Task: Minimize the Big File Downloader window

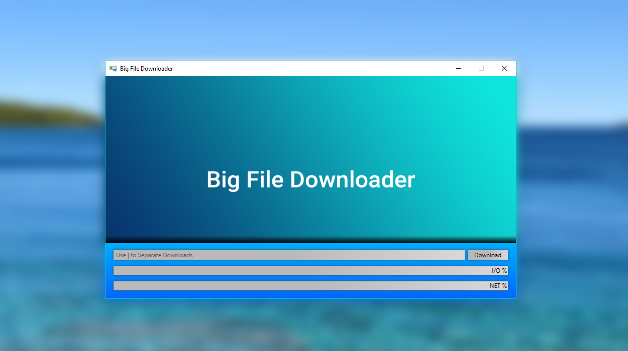Action: point(459,69)
